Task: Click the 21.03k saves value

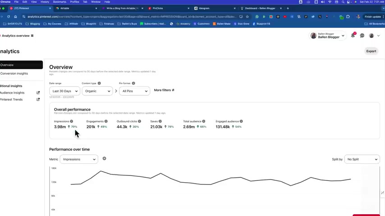Action: click(x=156, y=127)
